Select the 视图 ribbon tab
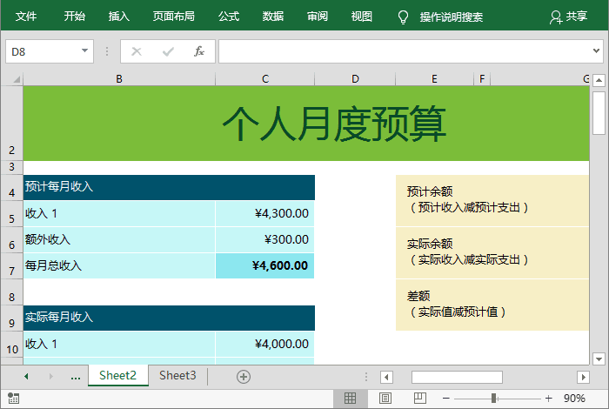 [x=362, y=17]
